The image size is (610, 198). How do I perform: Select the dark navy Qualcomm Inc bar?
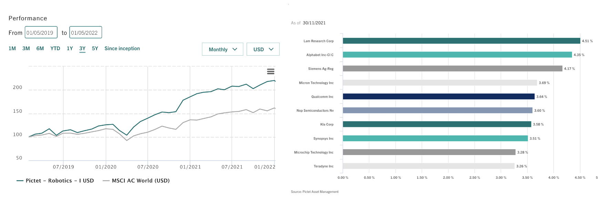pyautogui.click(x=438, y=97)
